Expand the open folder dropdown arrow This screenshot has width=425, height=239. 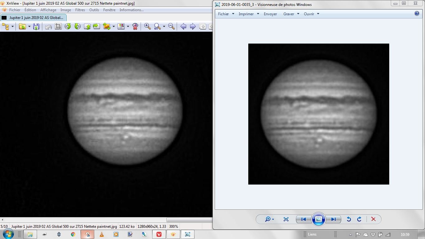click(29, 26)
